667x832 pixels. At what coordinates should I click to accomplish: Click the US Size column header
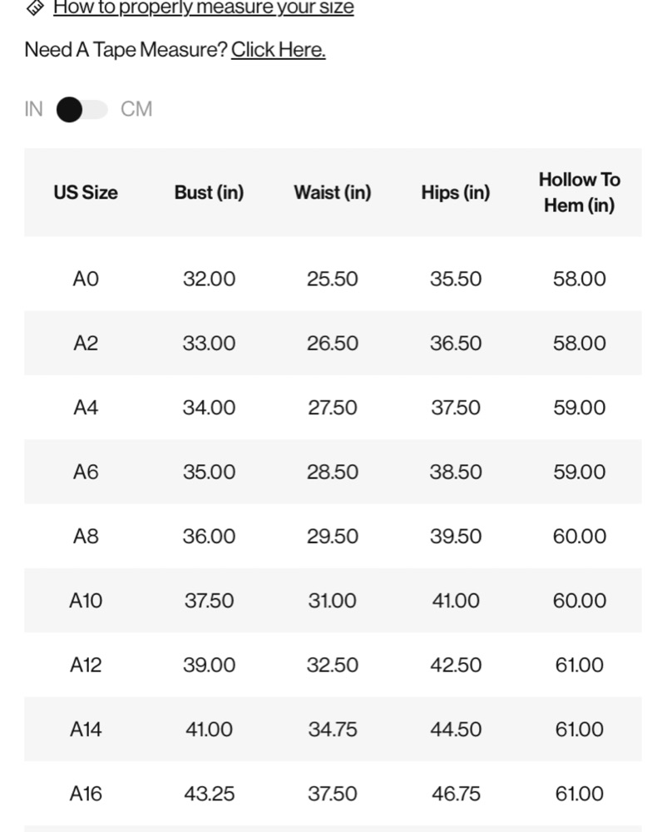click(x=86, y=193)
